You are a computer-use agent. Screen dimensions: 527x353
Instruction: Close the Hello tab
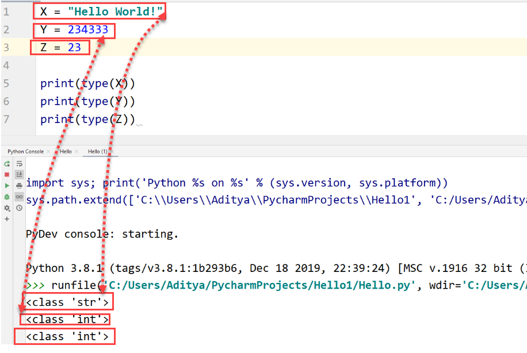pos(77,152)
